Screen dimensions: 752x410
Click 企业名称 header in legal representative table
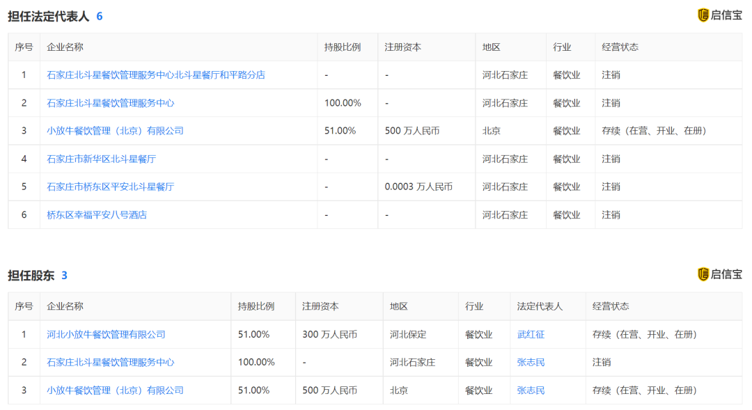(65, 47)
